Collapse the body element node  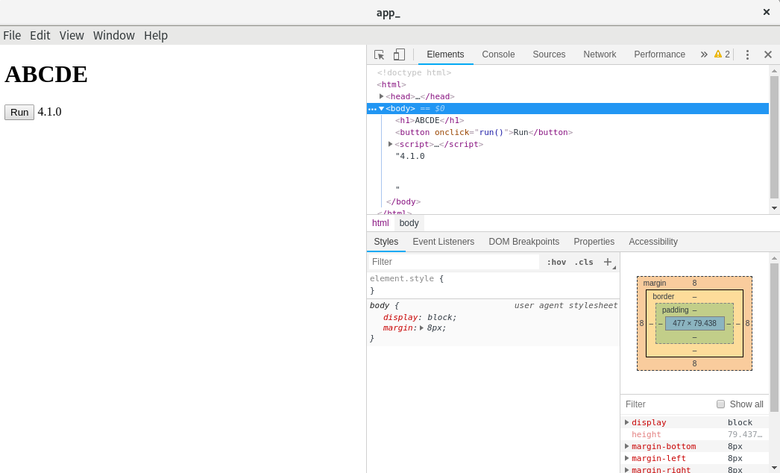coord(382,108)
